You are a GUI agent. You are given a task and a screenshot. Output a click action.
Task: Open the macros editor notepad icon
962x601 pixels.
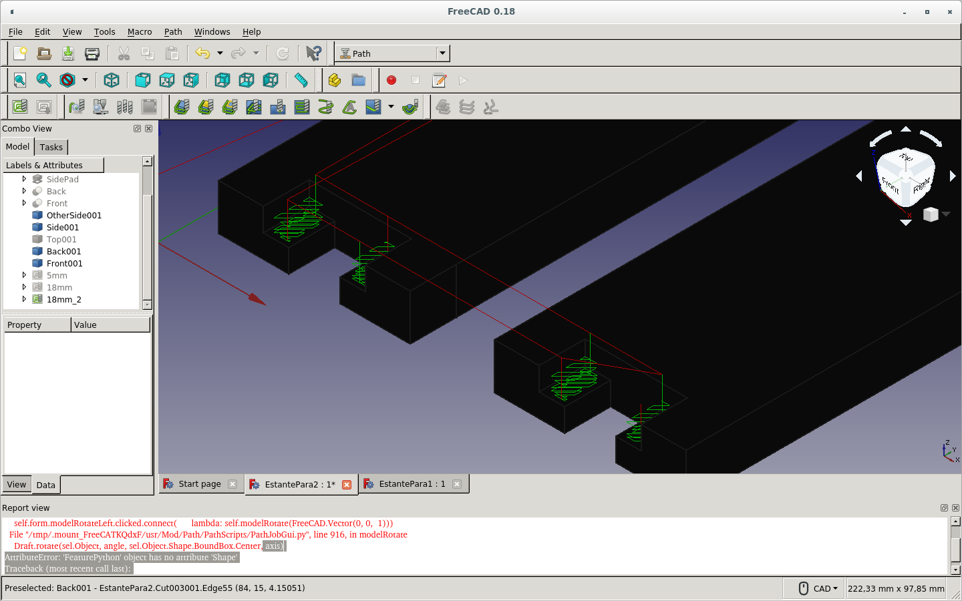440,80
